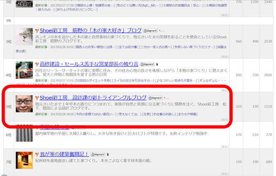
Task: Open recent article [全ては自分事]
Action: (x=127, y=47)
